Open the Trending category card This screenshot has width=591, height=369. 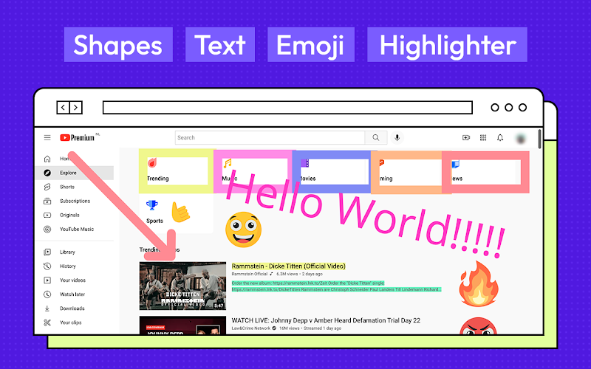(x=177, y=171)
